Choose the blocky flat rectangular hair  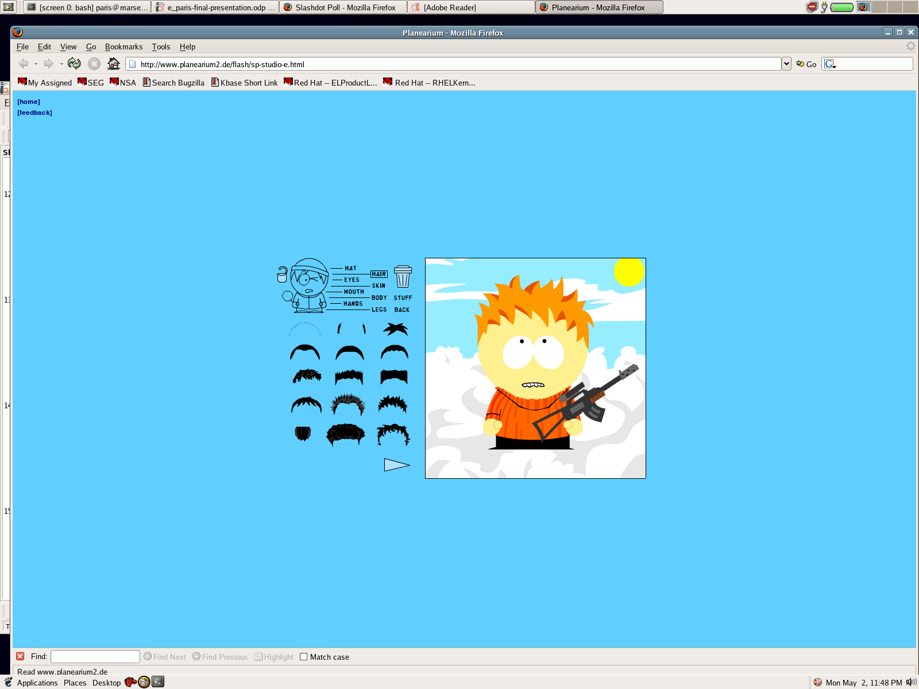[394, 377]
